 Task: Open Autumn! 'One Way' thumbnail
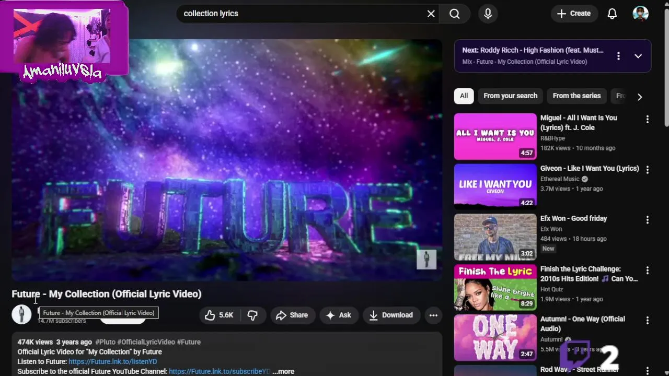pyautogui.click(x=495, y=338)
